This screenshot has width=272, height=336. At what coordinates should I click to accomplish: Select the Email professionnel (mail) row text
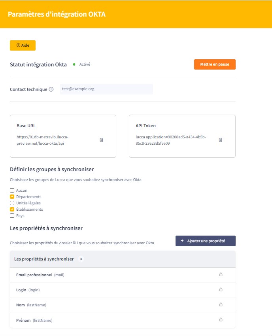click(x=40, y=275)
